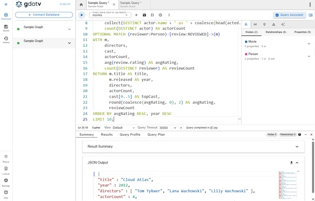Open the Saved queries section

click(x=6, y=28)
